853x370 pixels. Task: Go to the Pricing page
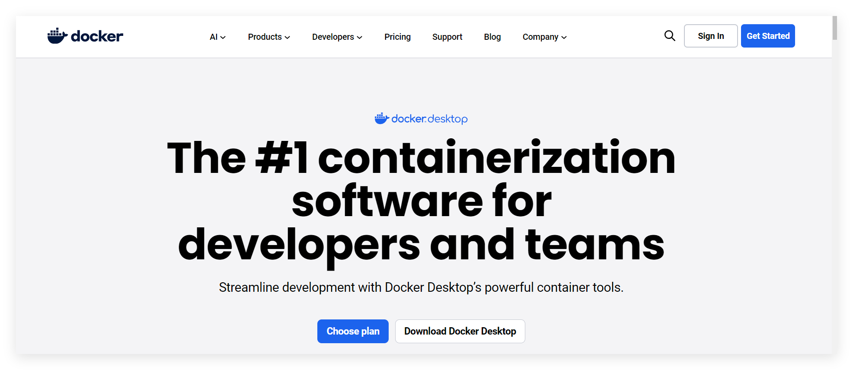click(x=397, y=37)
